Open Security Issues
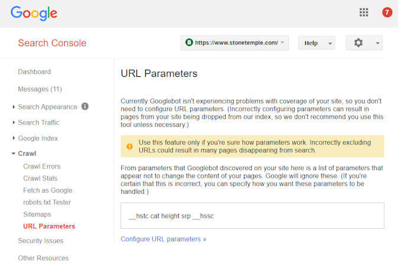The width and height of the screenshot is (398, 270). [41, 240]
